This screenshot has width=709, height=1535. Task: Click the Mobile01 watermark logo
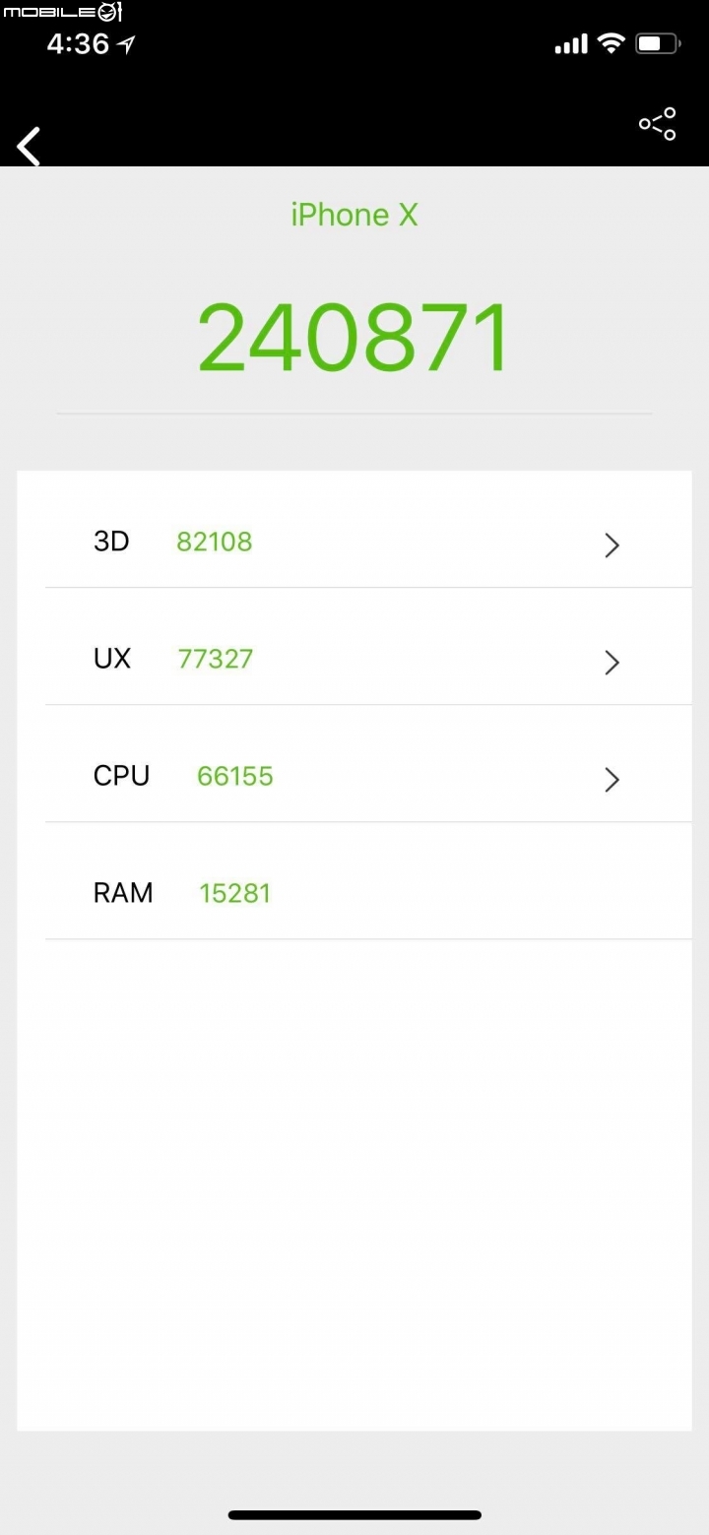[x=61, y=12]
